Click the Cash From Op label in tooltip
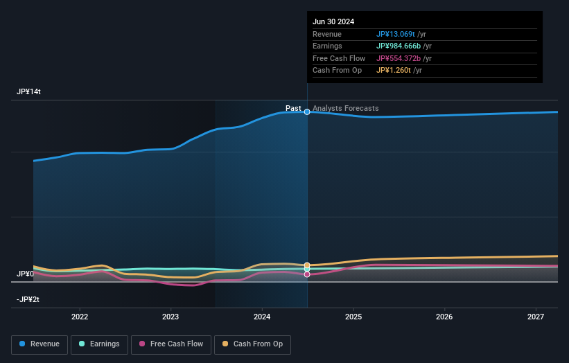 pos(337,71)
